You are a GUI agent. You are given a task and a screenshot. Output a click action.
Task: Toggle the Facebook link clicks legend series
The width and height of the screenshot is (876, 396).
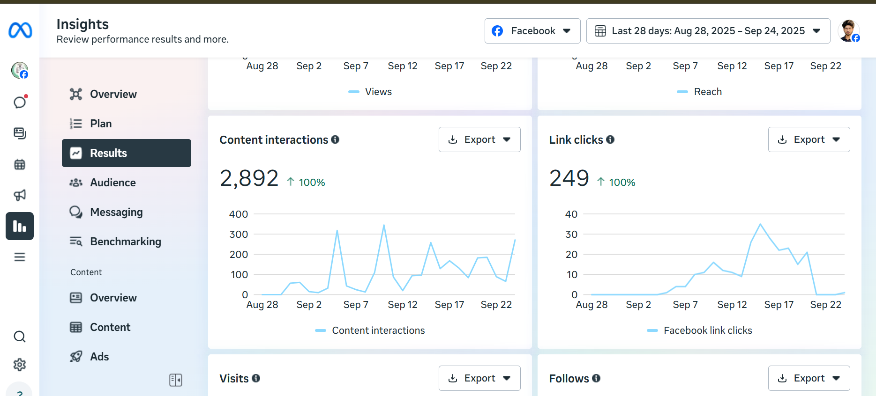(699, 330)
